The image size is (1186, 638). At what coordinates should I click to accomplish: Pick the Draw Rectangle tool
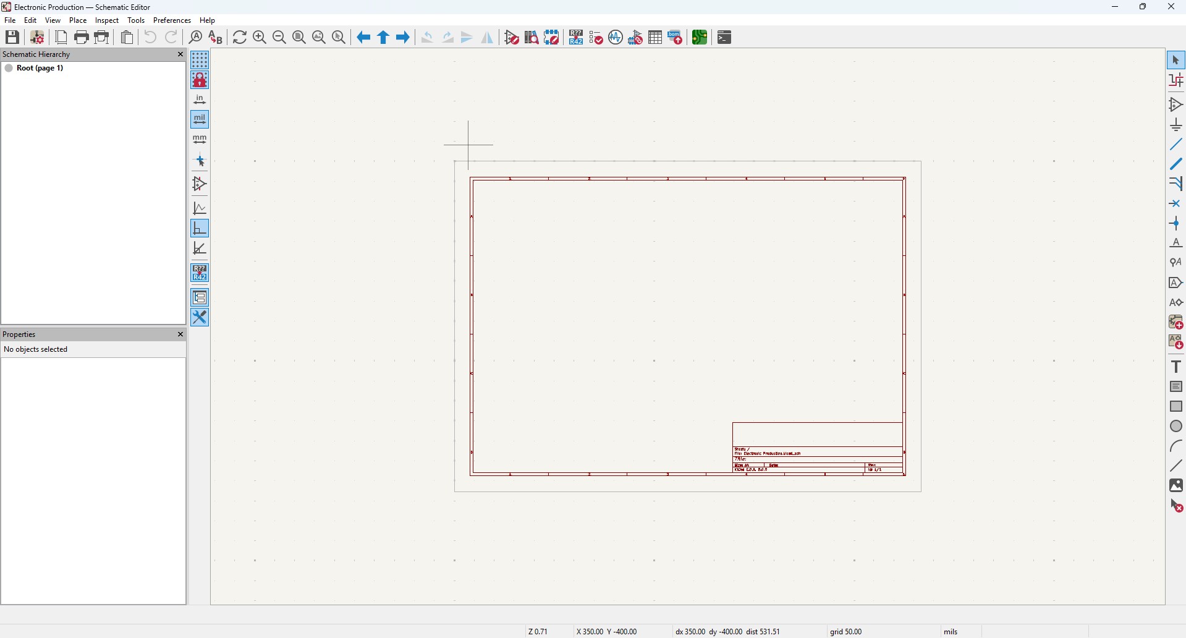1177,406
